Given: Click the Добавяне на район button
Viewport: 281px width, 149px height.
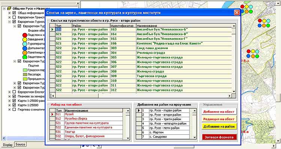Looking at the screenshot, I should 219,127.
